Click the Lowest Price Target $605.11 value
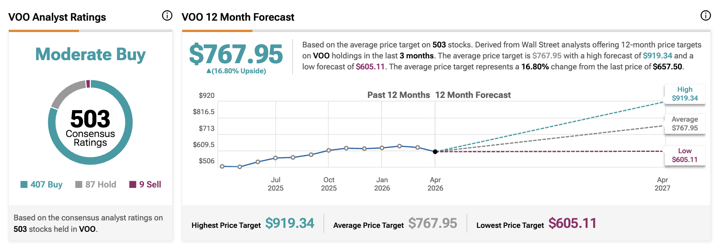 tap(572, 223)
